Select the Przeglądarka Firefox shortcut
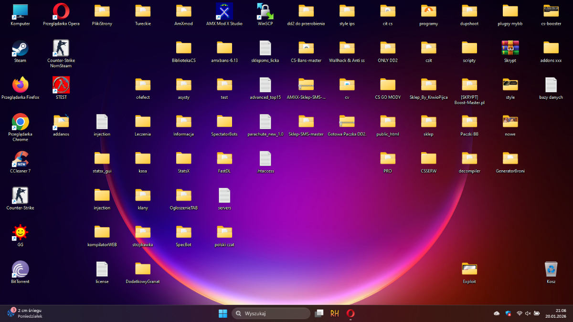 coord(20,85)
